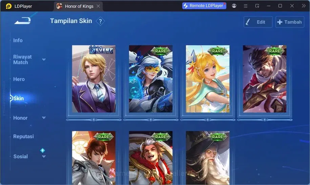Click the Rare badge on masked-girl card
310x185 pixels.
tap(161, 51)
